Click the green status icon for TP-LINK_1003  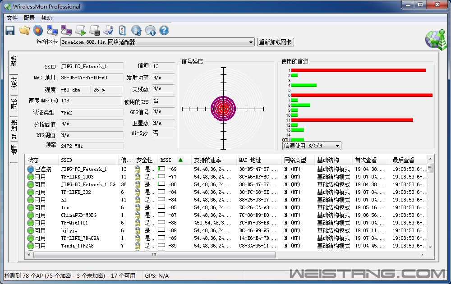pos(31,177)
